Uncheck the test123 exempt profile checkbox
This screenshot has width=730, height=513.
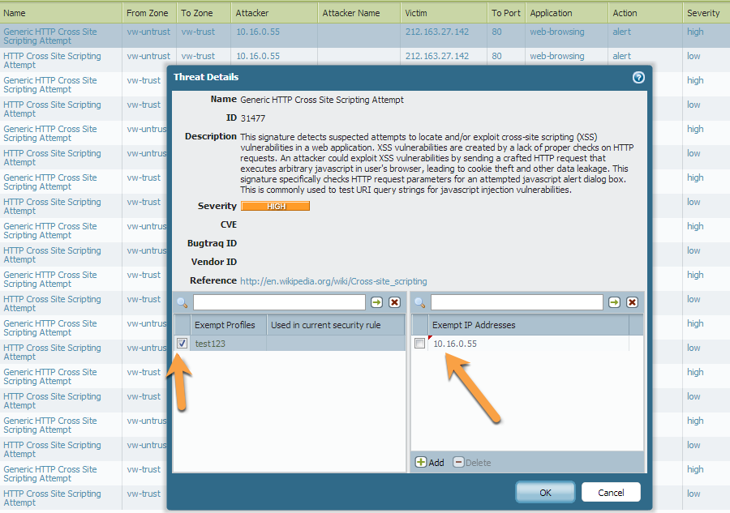coord(182,344)
